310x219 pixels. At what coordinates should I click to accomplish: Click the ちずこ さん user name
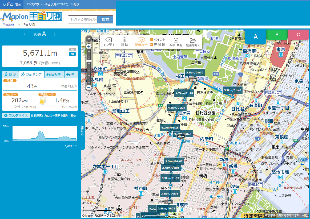[x=12, y=4]
